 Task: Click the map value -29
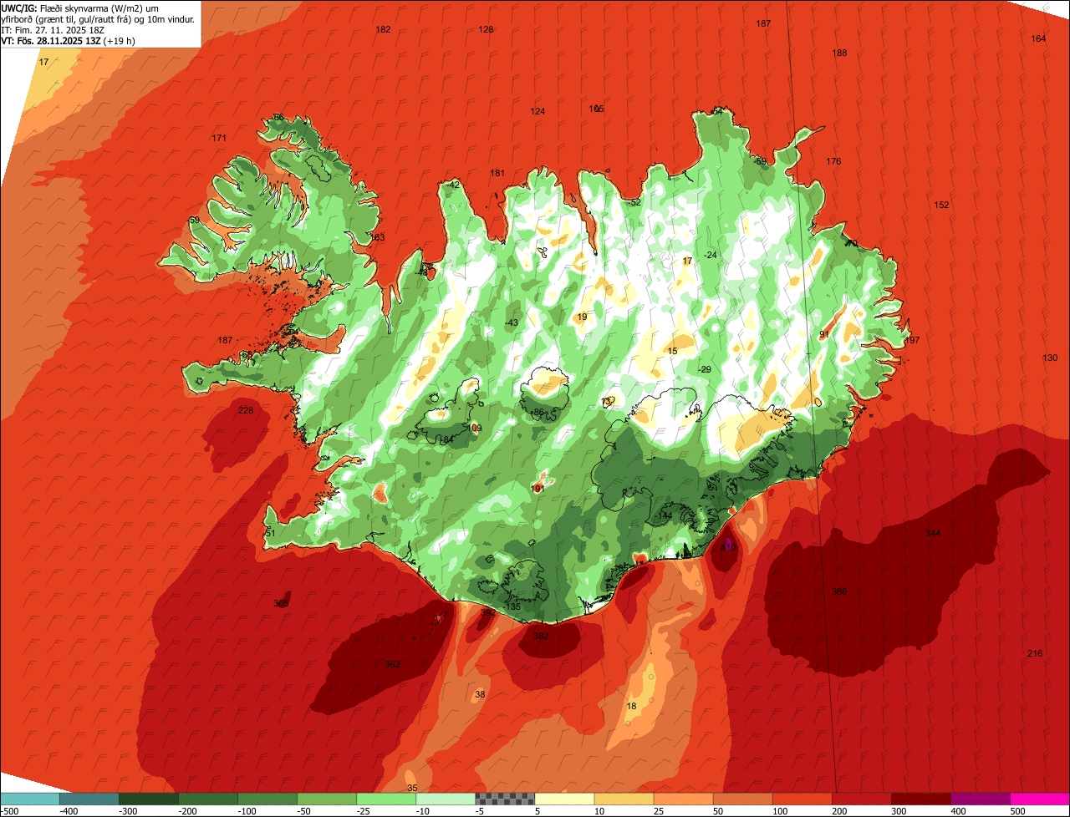[x=705, y=369]
